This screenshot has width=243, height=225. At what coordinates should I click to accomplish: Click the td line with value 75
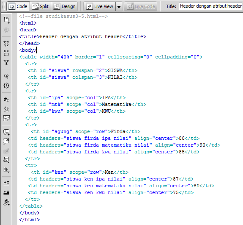pyautogui.click(x=111, y=193)
